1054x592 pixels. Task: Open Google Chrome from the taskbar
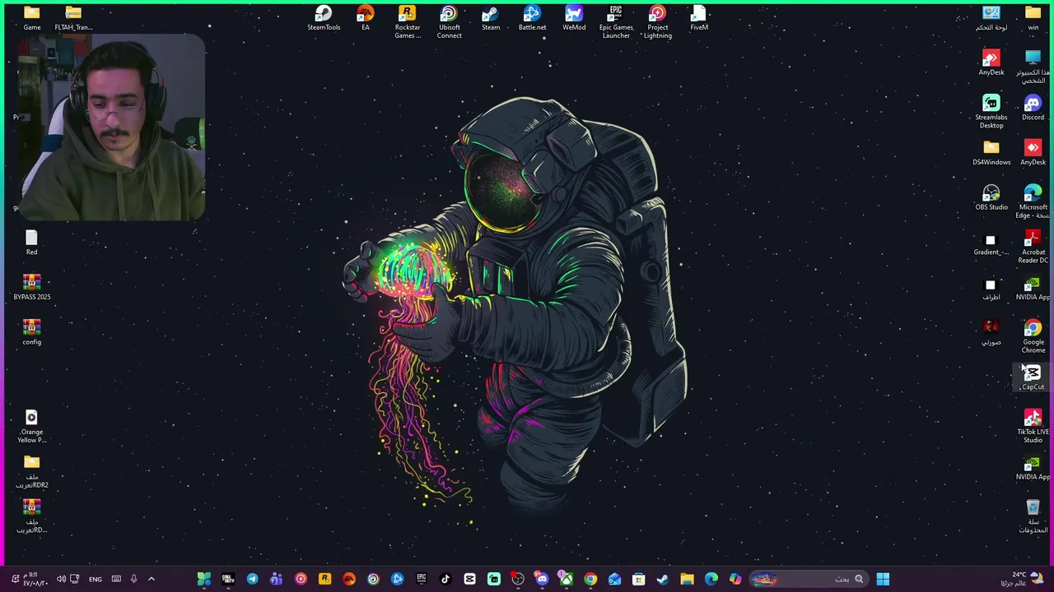coord(590,579)
